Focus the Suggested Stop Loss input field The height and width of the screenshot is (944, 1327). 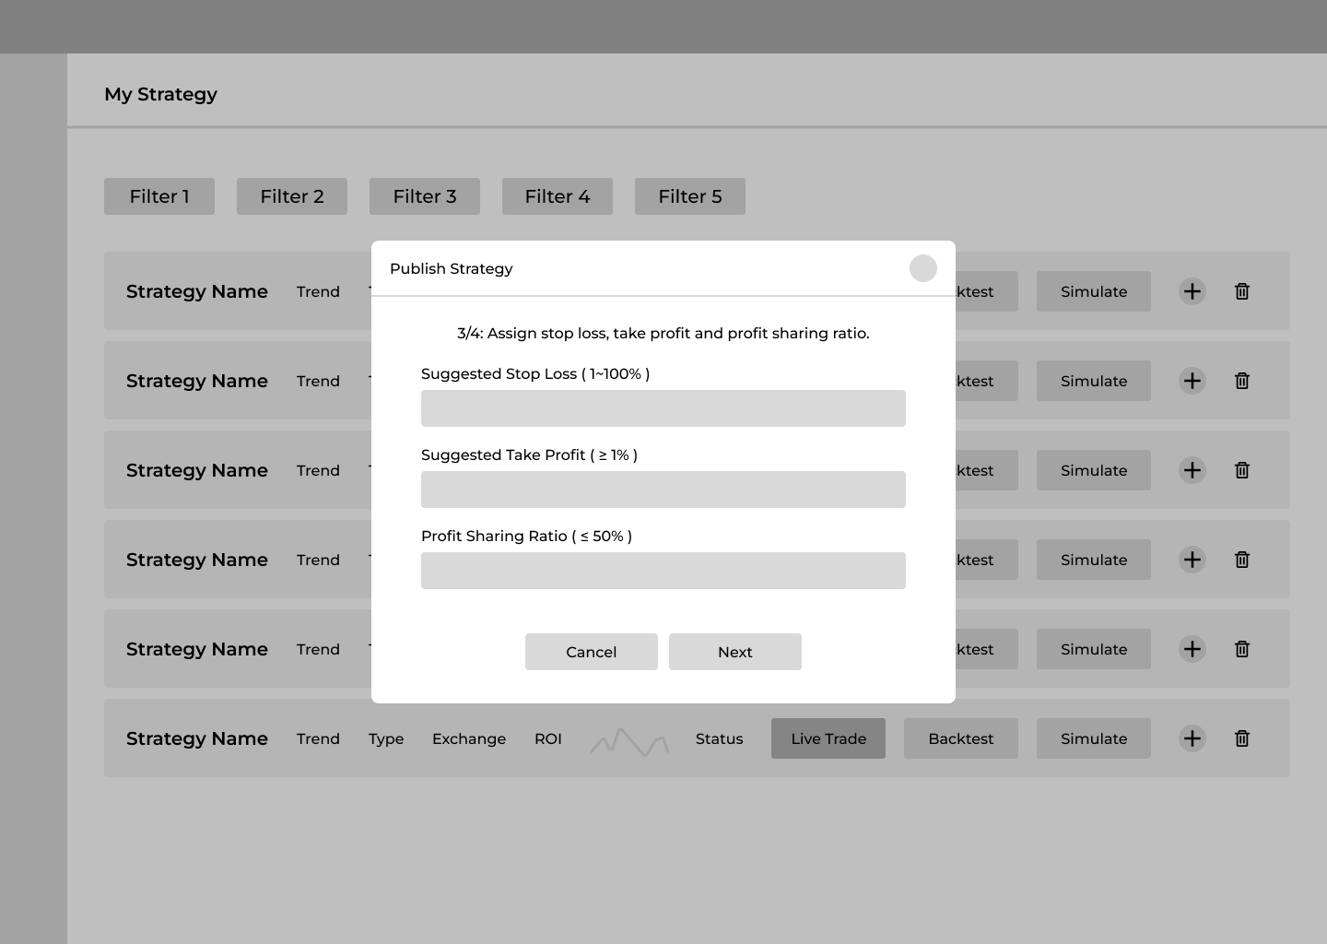tap(663, 408)
